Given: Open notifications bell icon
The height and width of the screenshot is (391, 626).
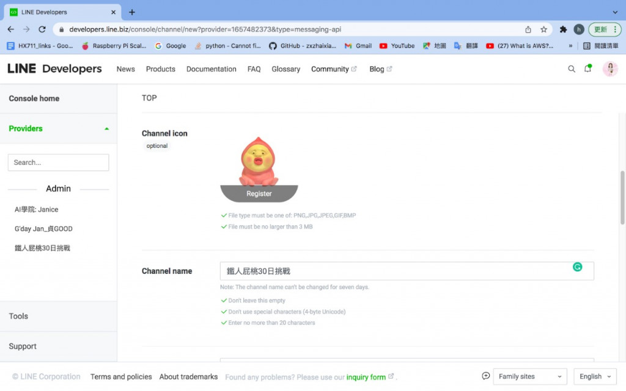Looking at the screenshot, I should [587, 68].
